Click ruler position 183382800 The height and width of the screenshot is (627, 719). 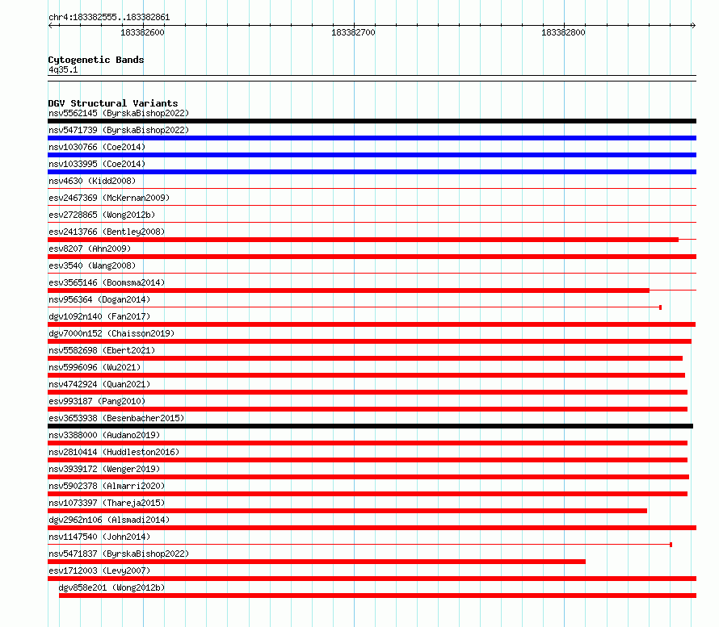pyautogui.click(x=563, y=32)
